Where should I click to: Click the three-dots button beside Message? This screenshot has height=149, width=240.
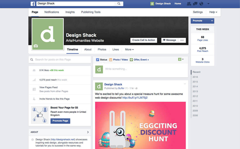[182, 40]
